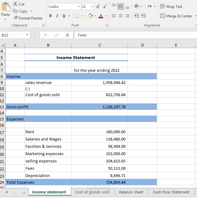Click the Copy icon
197x198 pixels.
15,11
